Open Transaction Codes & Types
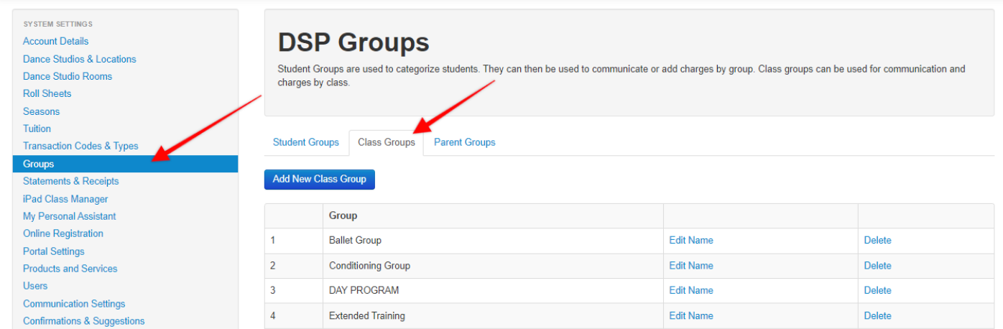Viewport: 1003px width, 329px height. 80,146
